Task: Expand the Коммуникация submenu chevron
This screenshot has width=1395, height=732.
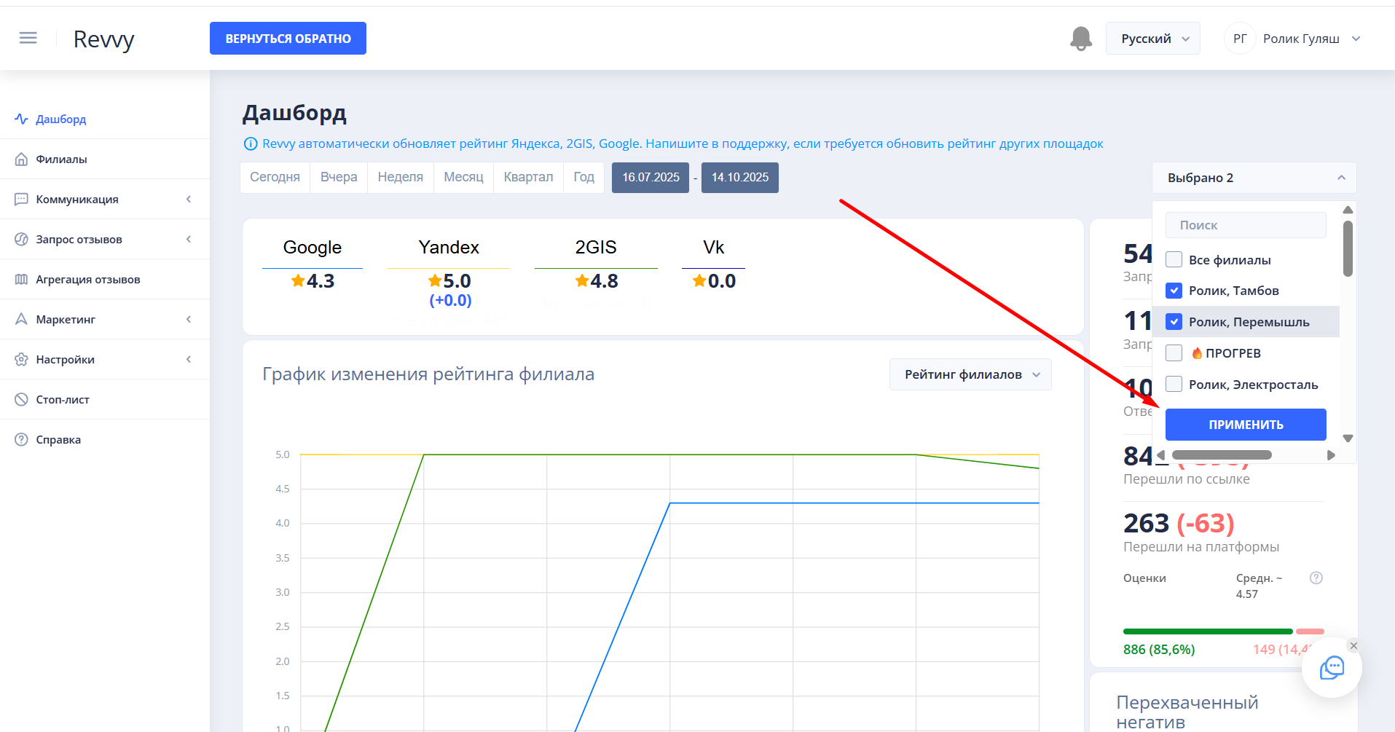Action: pyautogui.click(x=189, y=199)
